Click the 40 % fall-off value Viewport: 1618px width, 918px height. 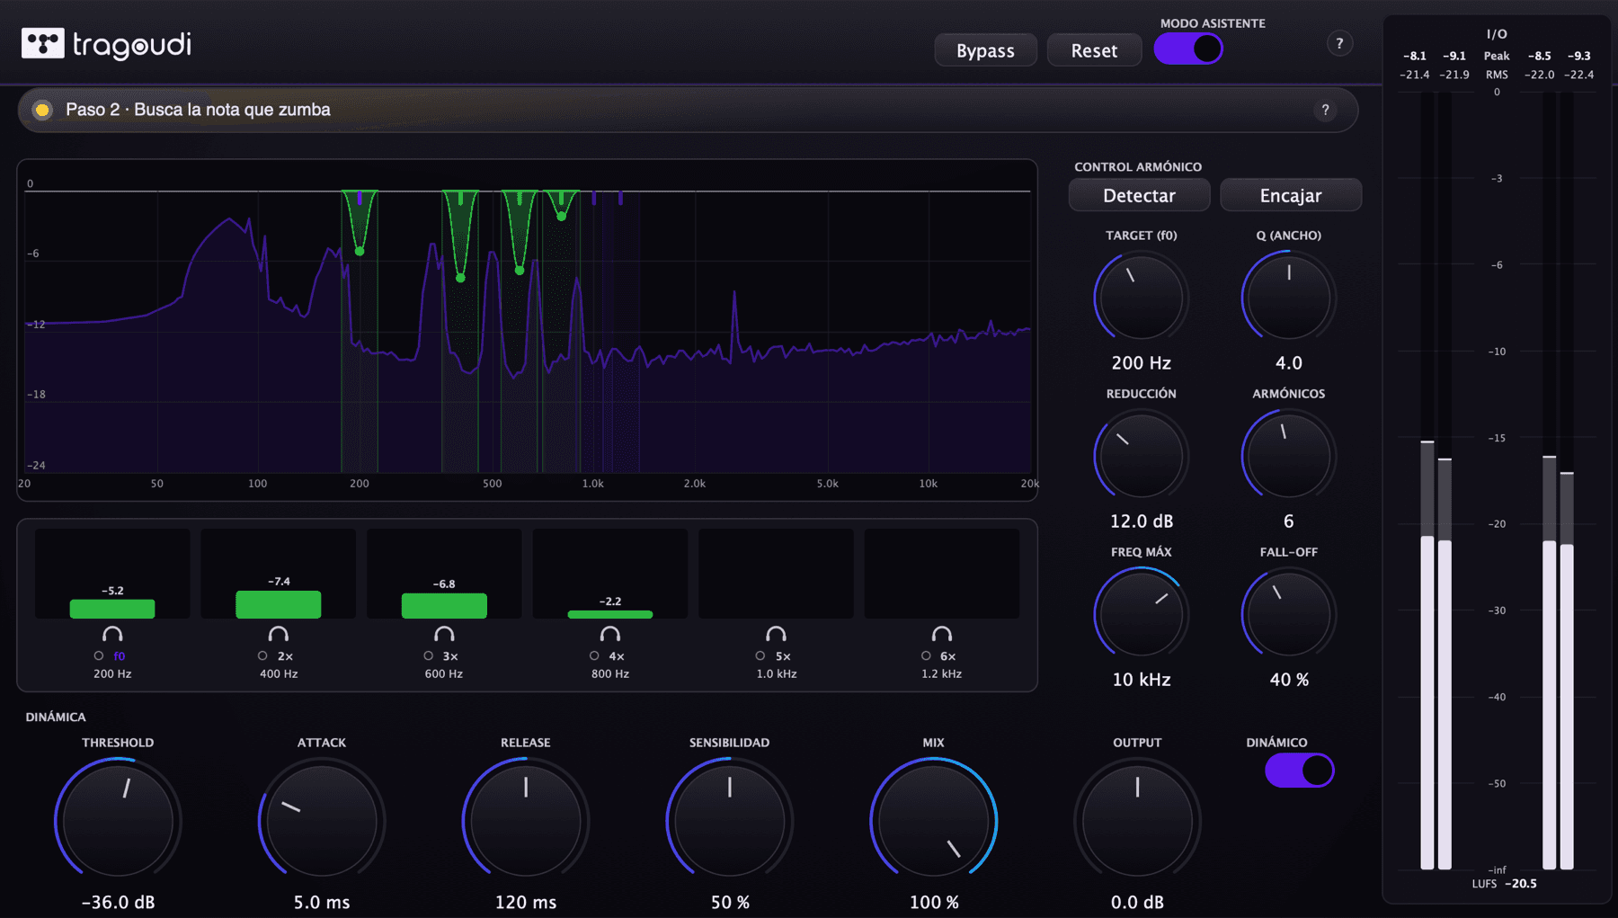coord(1289,680)
